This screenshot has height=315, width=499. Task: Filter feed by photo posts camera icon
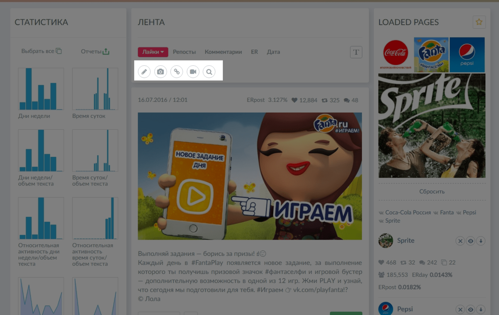(161, 72)
